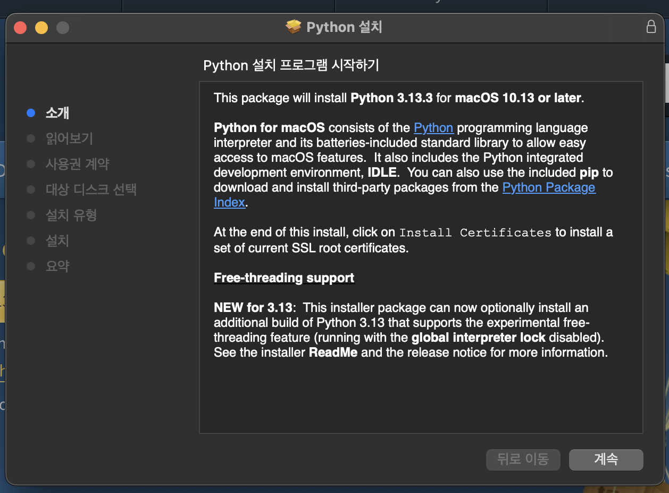Click the blue bullet next to 소개

pyautogui.click(x=31, y=113)
